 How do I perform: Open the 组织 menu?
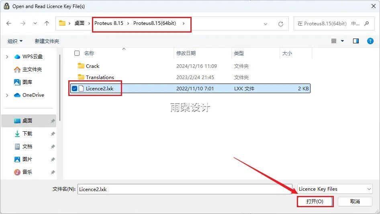click(x=15, y=41)
